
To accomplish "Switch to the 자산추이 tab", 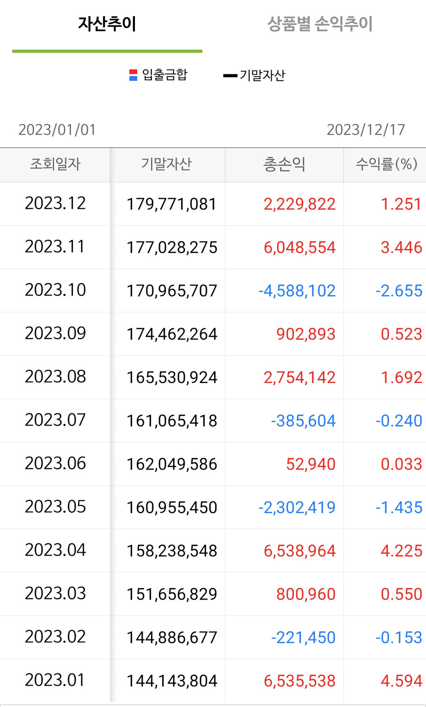I will pyautogui.click(x=107, y=24).
